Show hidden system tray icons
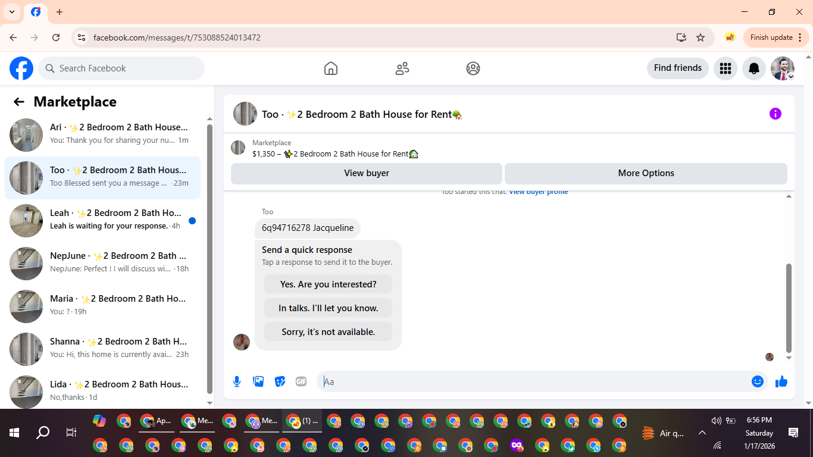This screenshot has width=813, height=457. pyautogui.click(x=702, y=433)
